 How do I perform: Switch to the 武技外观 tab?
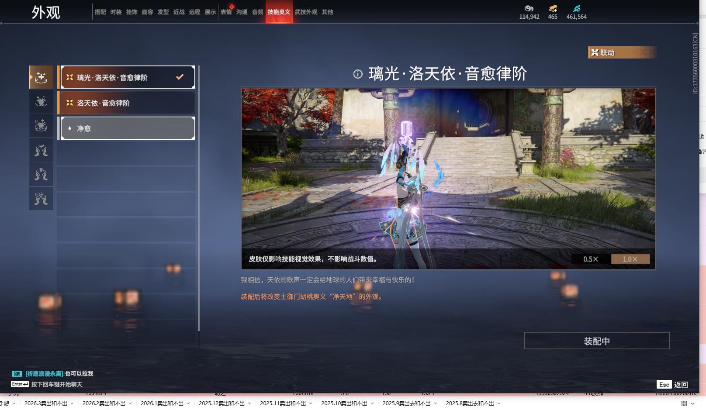[x=306, y=12]
